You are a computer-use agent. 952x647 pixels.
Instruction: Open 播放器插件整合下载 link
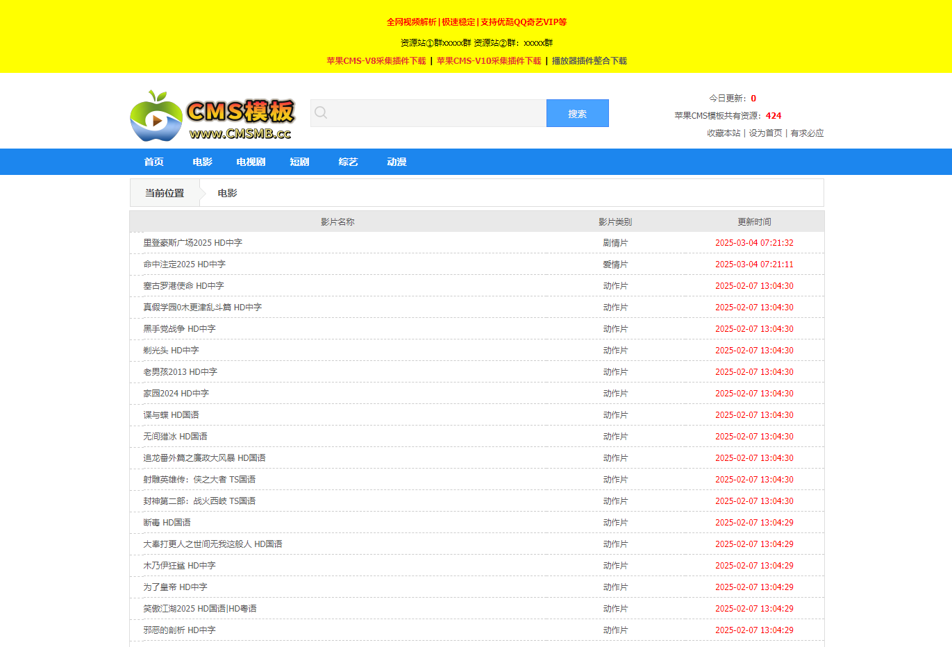tap(589, 61)
